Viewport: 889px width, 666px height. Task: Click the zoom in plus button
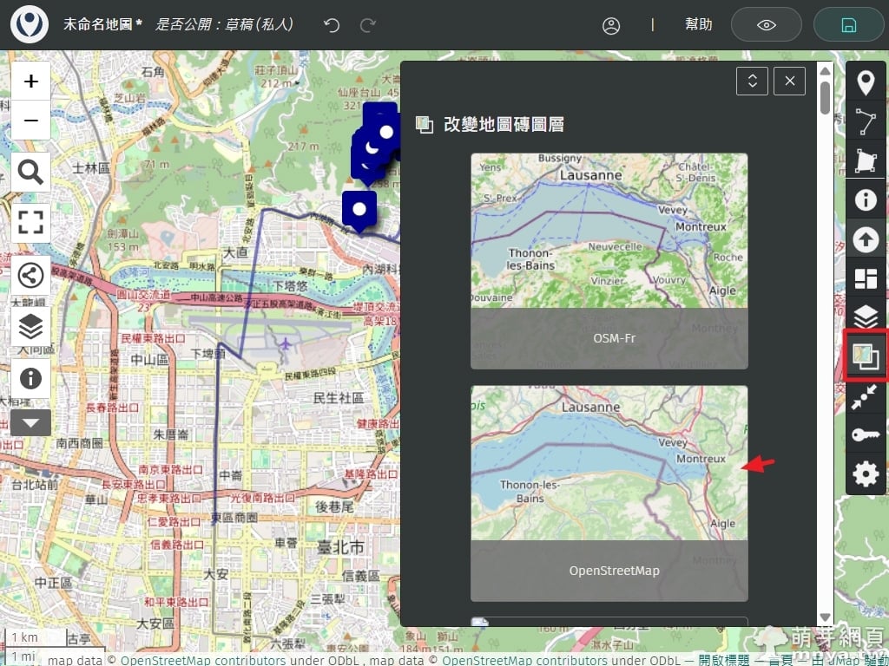click(x=30, y=82)
